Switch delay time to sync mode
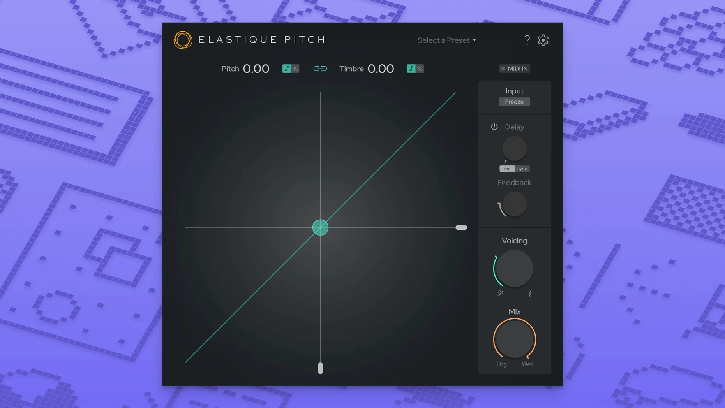Image resolution: width=725 pixels, height=408 pixels. 522,169
